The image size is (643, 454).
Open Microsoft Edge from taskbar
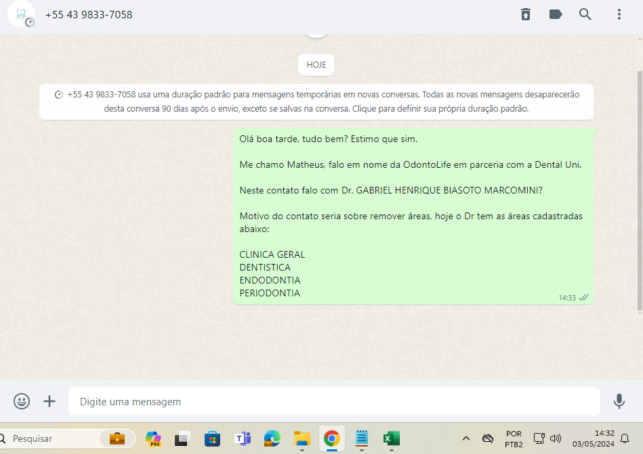click(x=272, y=438)
